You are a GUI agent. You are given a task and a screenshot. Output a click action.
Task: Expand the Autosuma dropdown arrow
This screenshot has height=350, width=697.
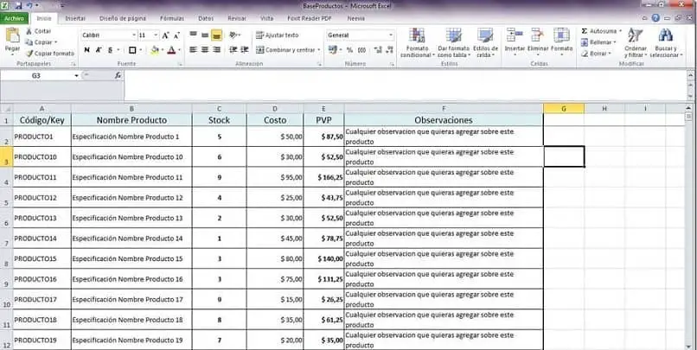point(621,31)
